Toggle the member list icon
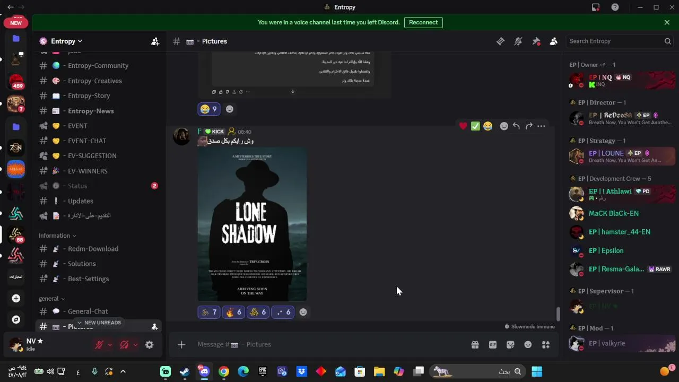The height and width of the screenshot is (382, 679). coord(554,41)
